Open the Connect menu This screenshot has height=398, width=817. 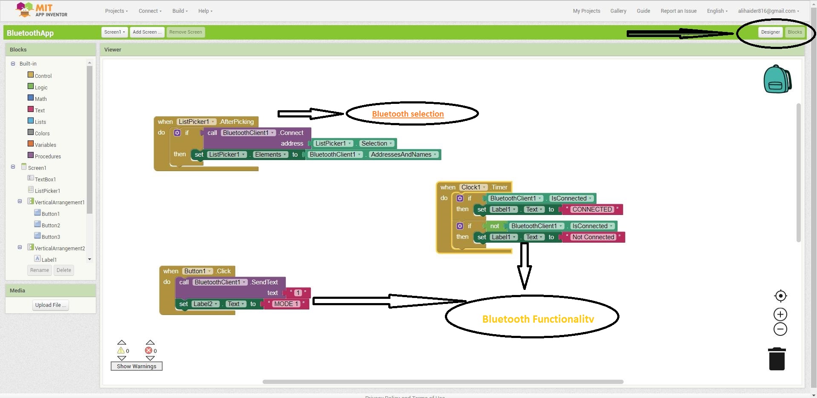(x=150, y=11)
